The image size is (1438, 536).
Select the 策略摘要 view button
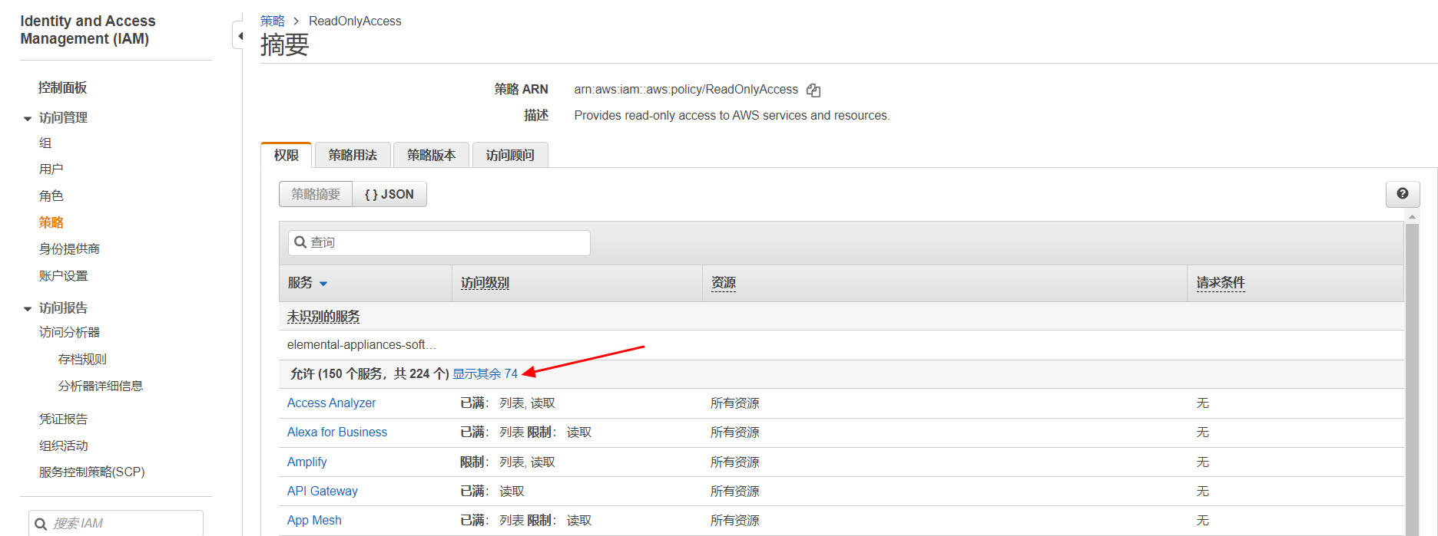click(x=316, y=195)
